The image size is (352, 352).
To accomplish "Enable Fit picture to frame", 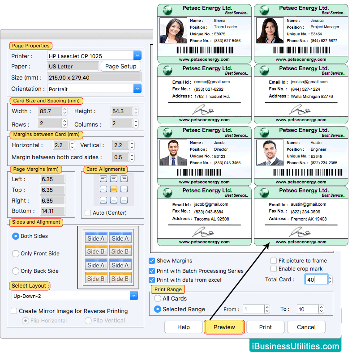I will pos(274,261).
